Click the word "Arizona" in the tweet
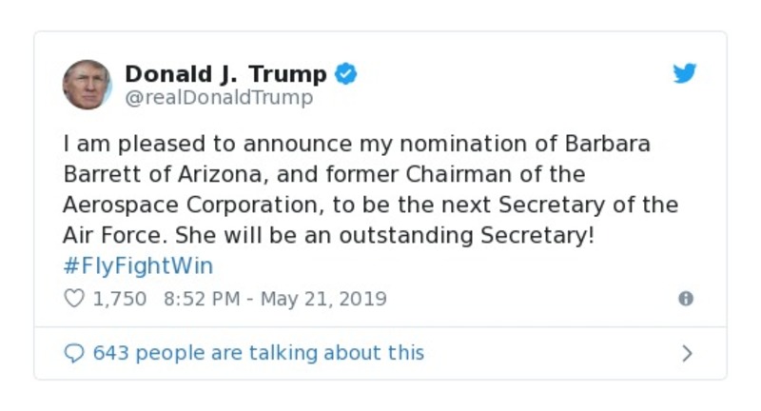The height and width of the screenshot is (411, 761). pyautogui.click(x=229, y=176)
